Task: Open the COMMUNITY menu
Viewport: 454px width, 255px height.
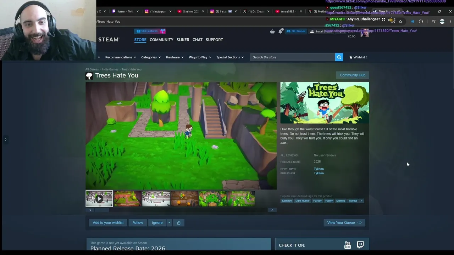Action: tap(161, 40)
